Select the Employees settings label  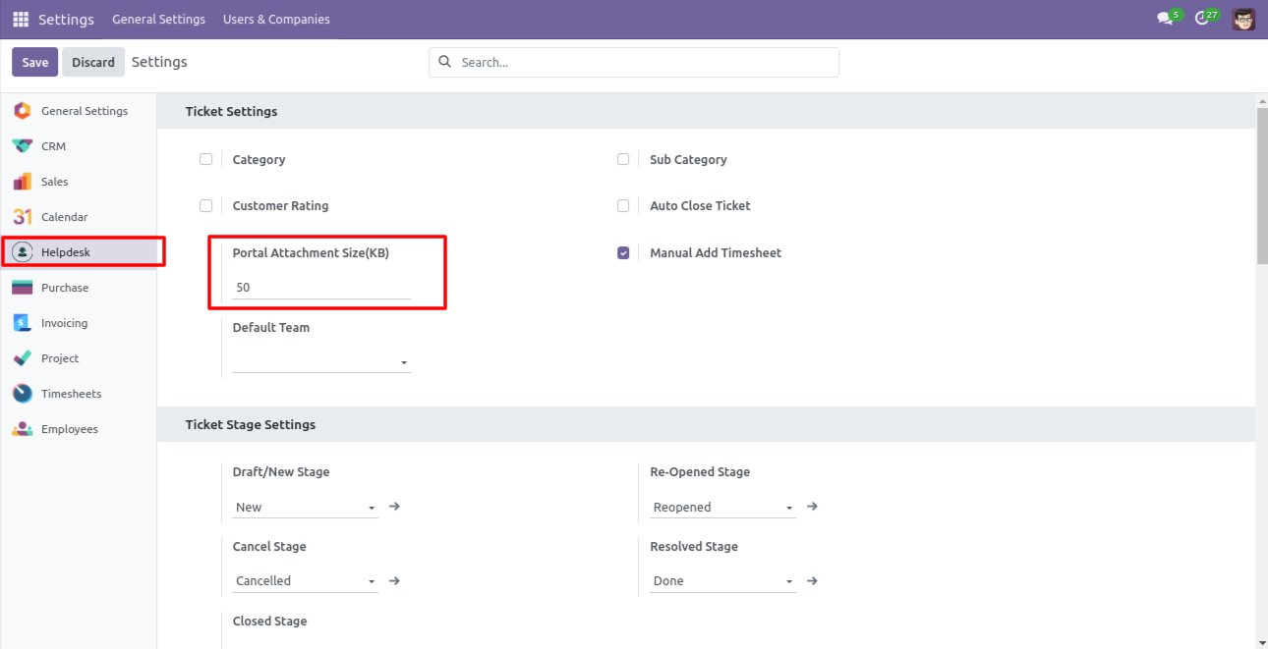coord(70,429)
